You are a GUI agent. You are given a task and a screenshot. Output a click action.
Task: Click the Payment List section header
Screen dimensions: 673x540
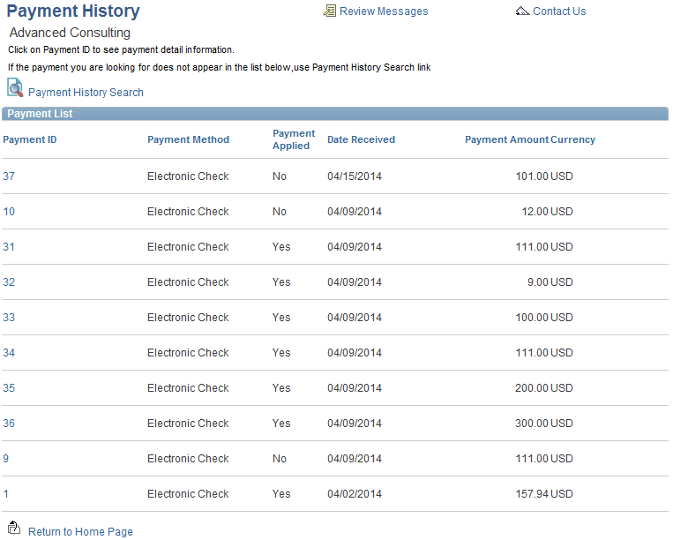[335, 113]
